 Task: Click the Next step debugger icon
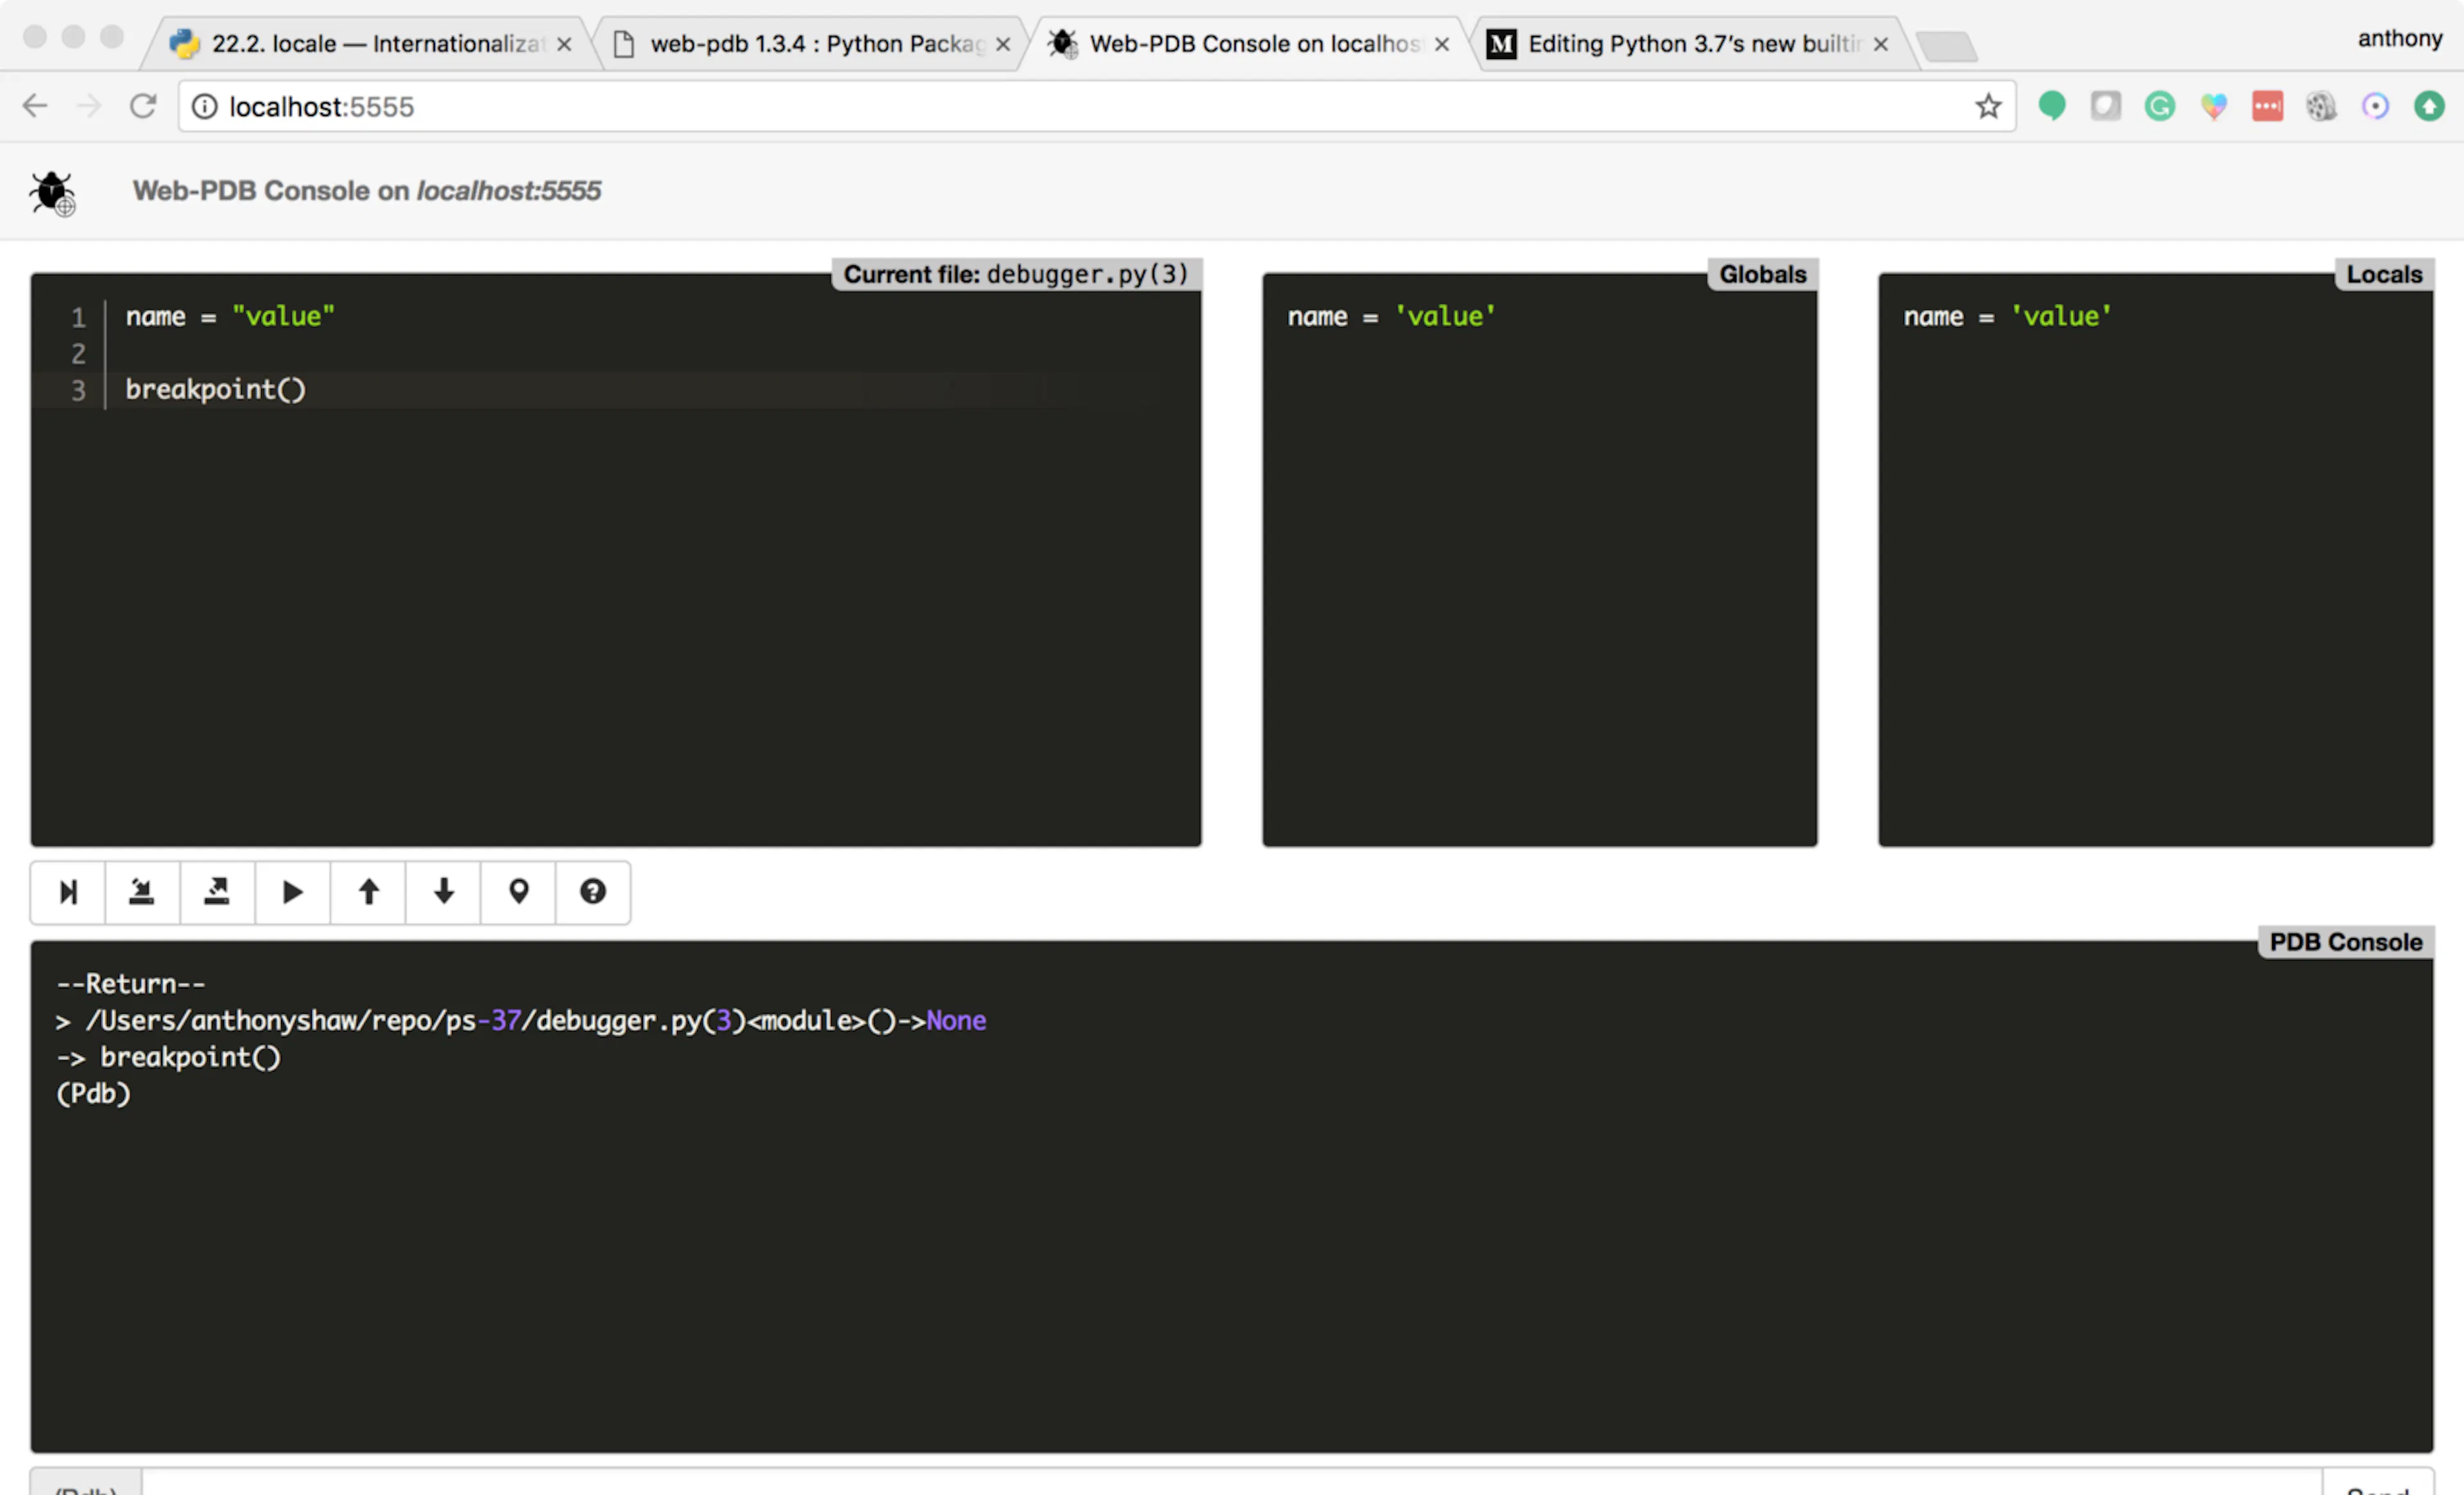pos(68,891)
